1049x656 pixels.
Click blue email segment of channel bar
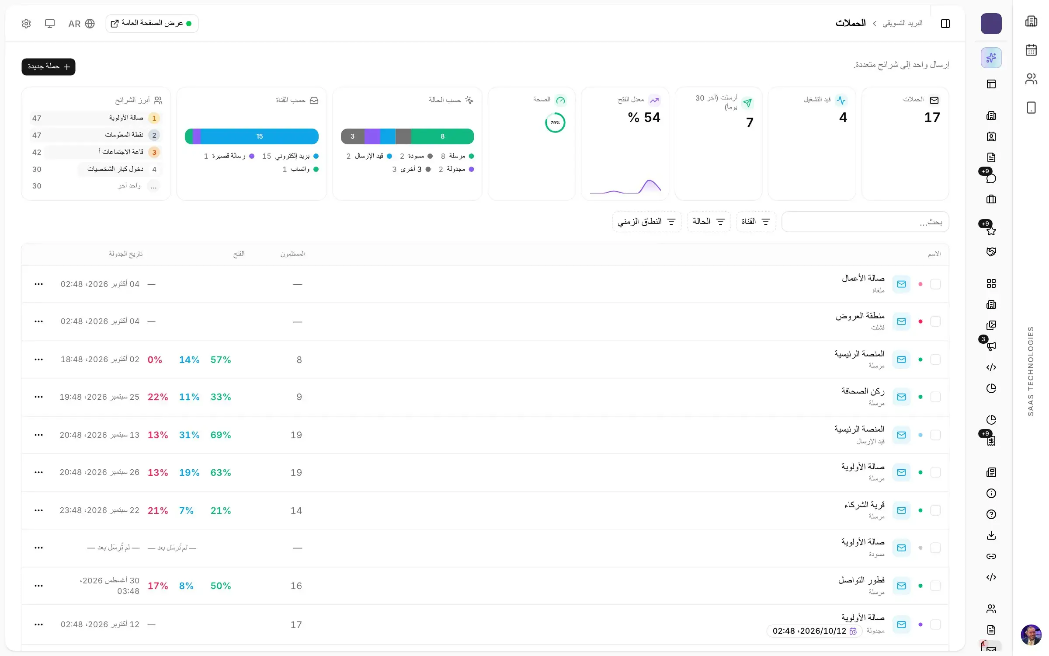point(259,136)
